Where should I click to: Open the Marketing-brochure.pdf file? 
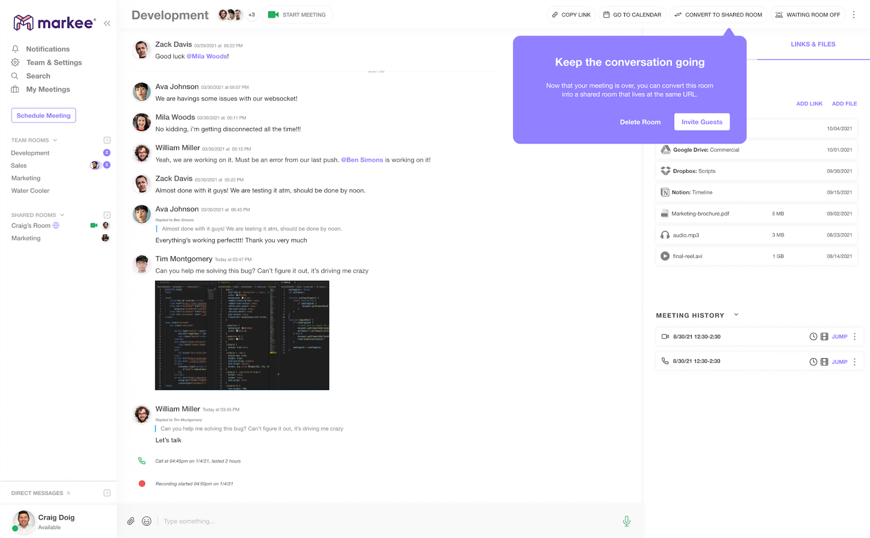click(x=756, y=214)
